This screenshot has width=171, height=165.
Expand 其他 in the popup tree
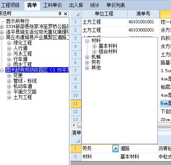87,68
